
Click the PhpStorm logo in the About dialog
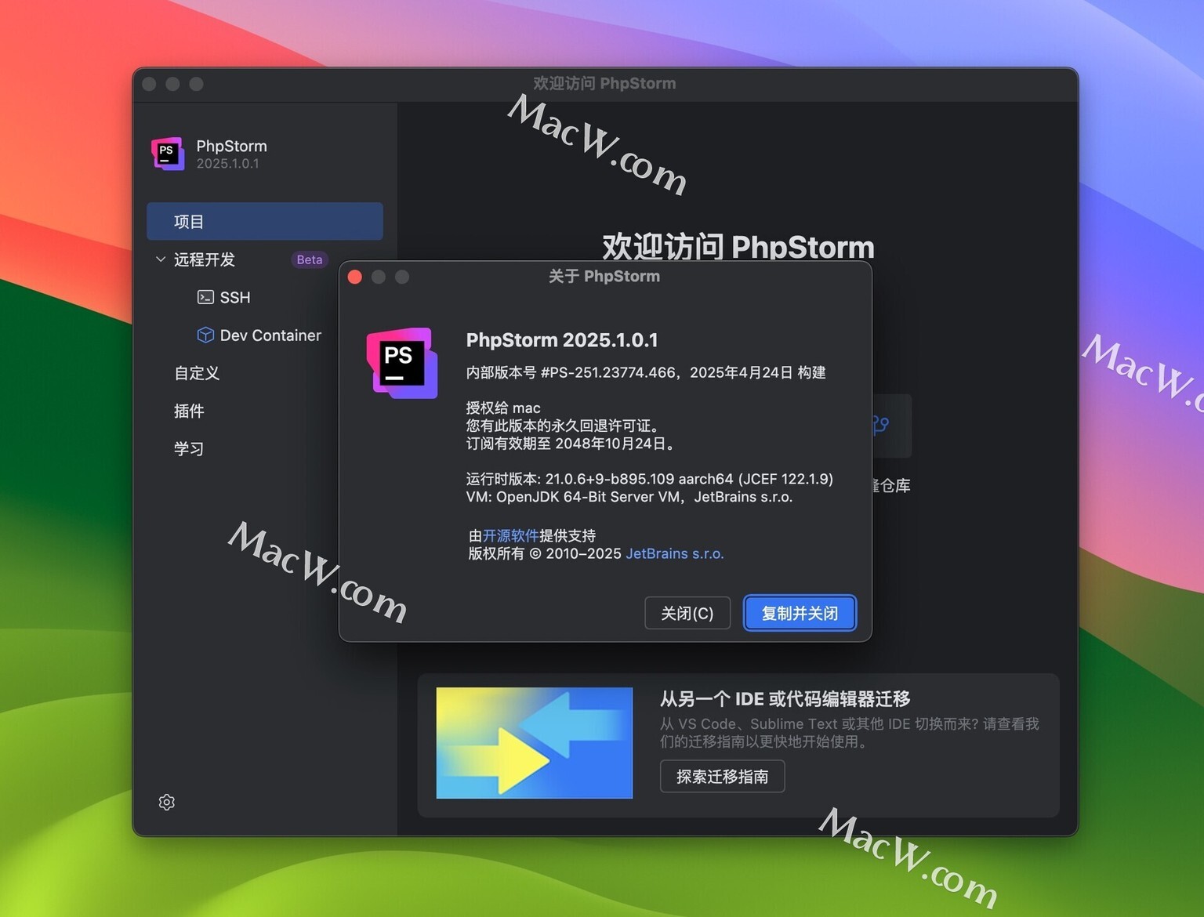402,363
